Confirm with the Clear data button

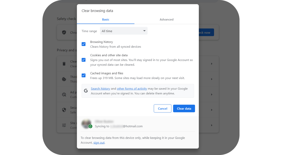click(184, 108)
